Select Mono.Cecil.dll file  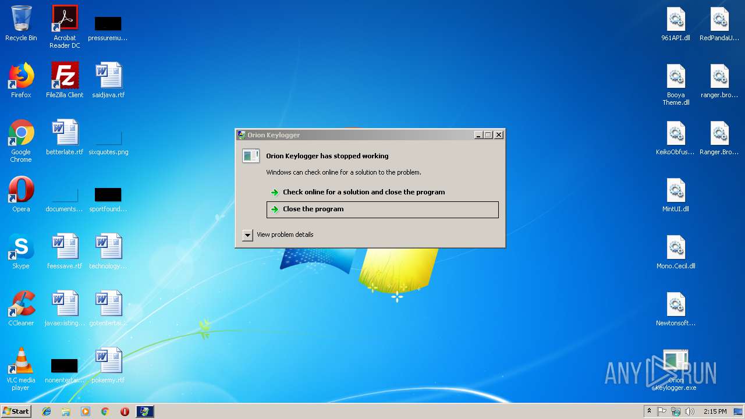pyautogui.click(x=676, y=251)
